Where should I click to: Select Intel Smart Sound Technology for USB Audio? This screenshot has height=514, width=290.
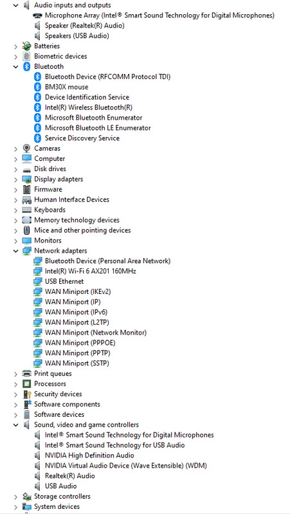pos(114,446)
